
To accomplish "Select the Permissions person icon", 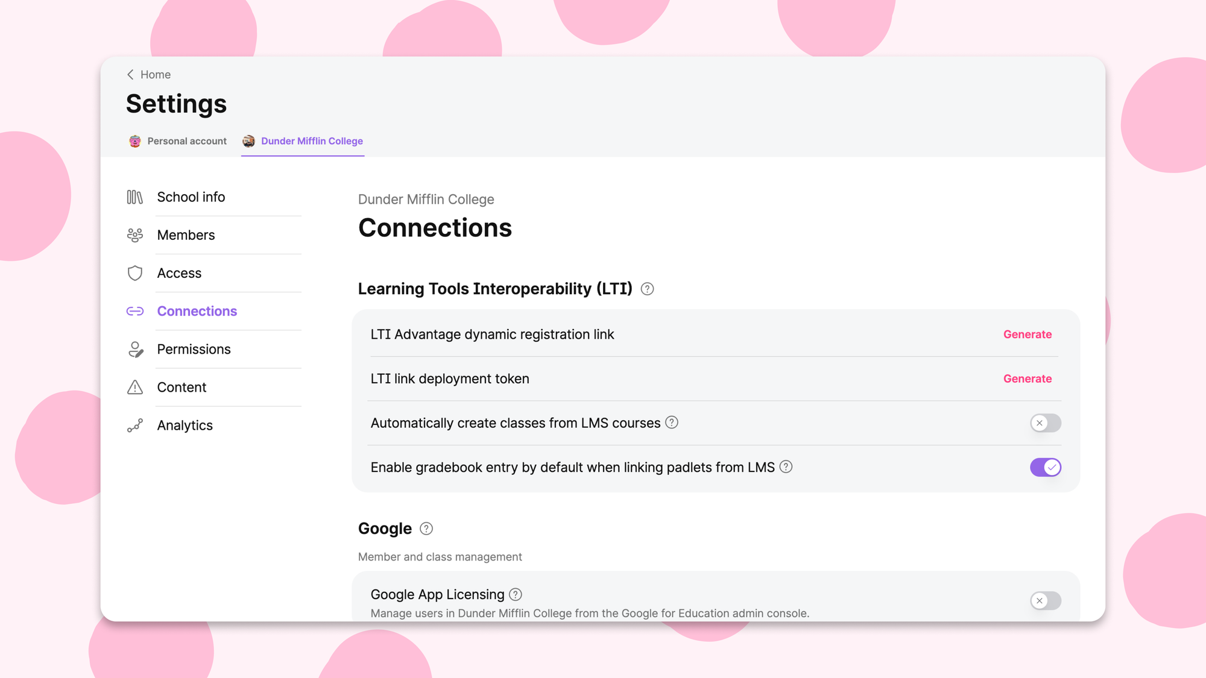I will click(134, 349).
